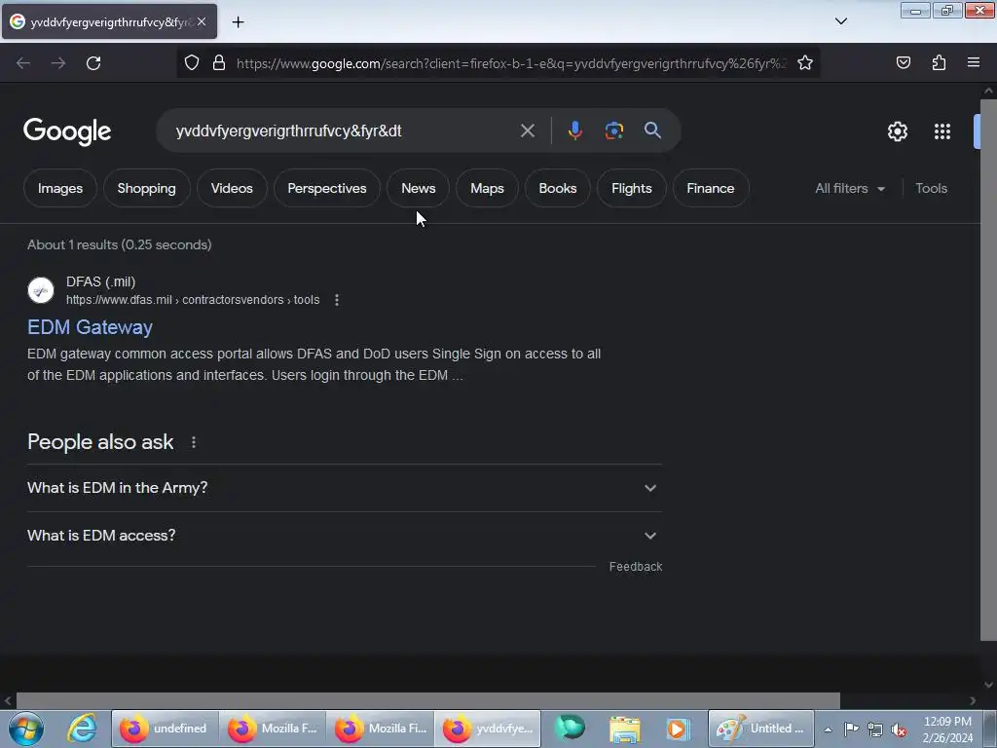Open the All filters dropdown

(850, 188)
